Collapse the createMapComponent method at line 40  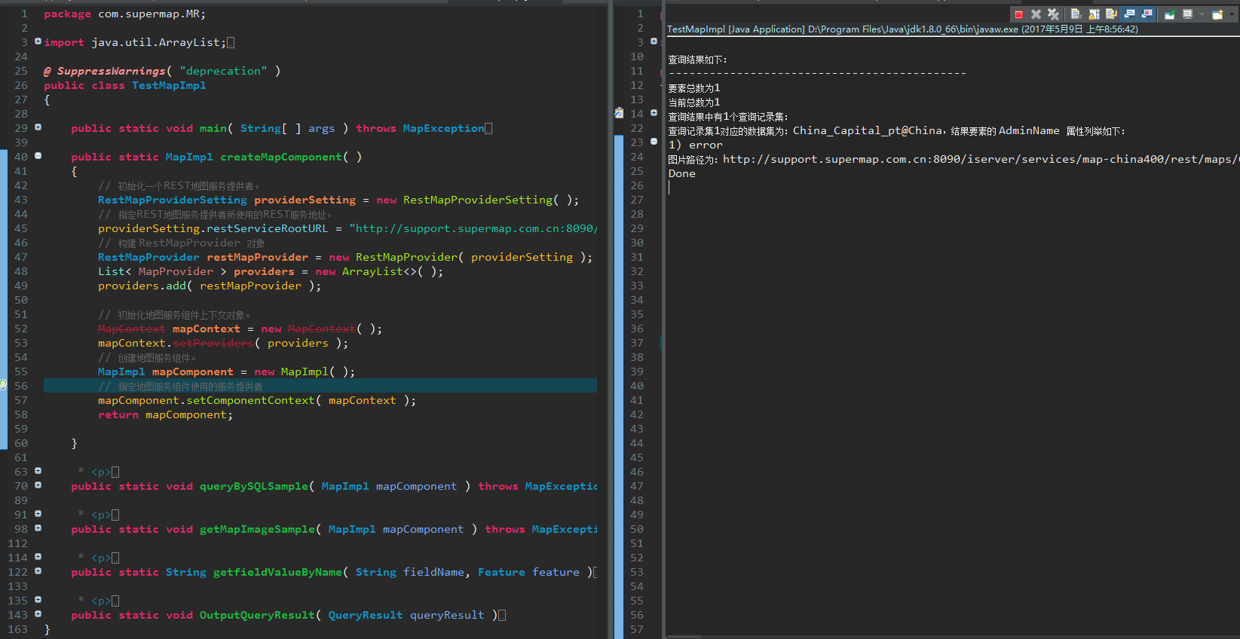(38, 156)
